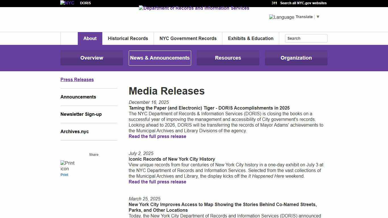Select the Overview navigation button
388x218 pixels.
(x=91, y=58)
